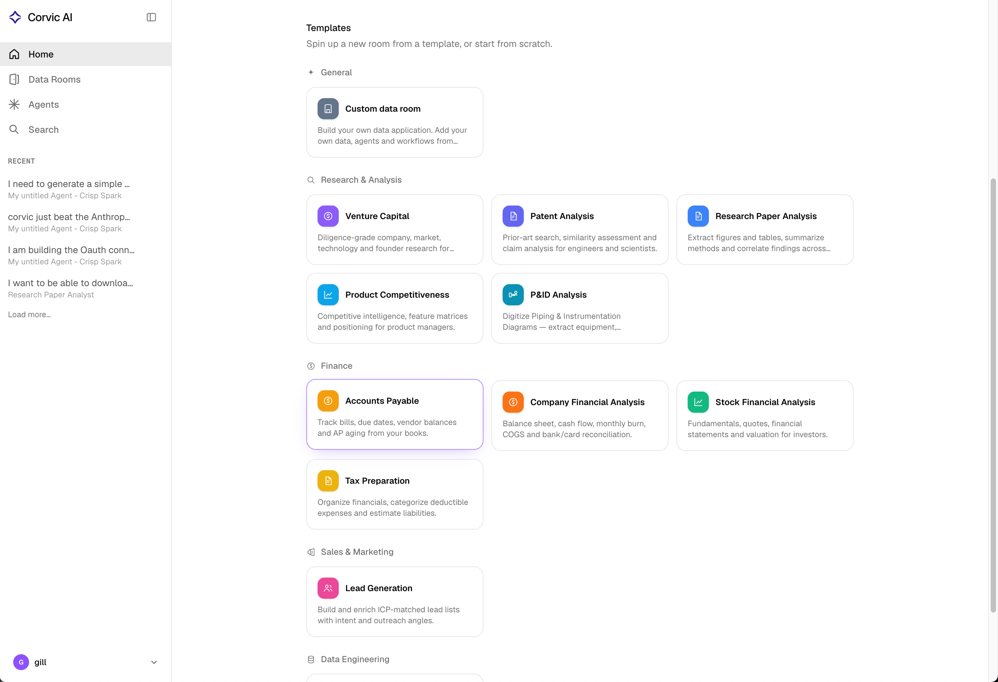This screenshot has height=682, width=998.
Task: Click the 'Data Engineering' section label
Action: 355,659
